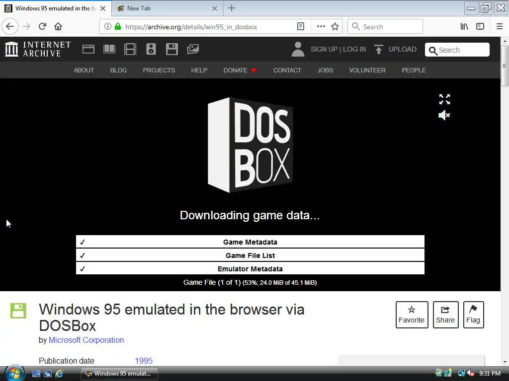
Task: Open the Video film-strip icon
Action: (130, 49)
